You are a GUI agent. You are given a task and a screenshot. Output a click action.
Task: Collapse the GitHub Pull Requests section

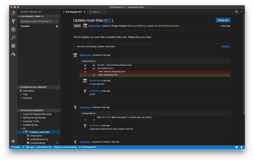click(x=19, y=110)
